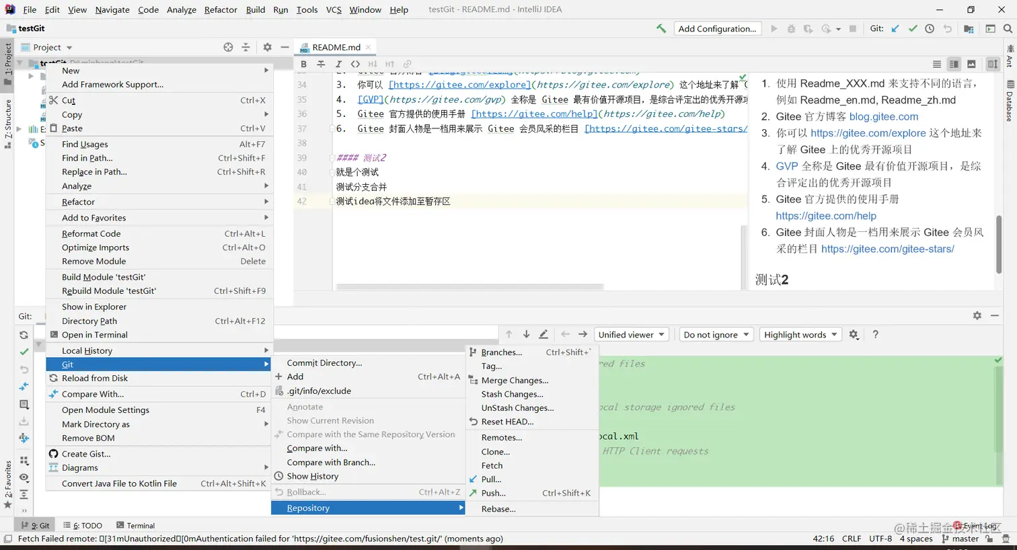
Task: Open diff settings gear icon
Action: [x=854, y=334]
